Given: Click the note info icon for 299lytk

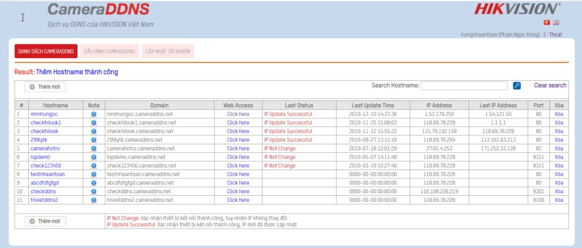Looking at the screenshot, I should tap(93, 140).
